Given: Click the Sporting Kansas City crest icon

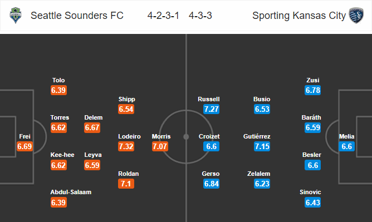Looking at the screenshot, I should [x=356, y=16].
